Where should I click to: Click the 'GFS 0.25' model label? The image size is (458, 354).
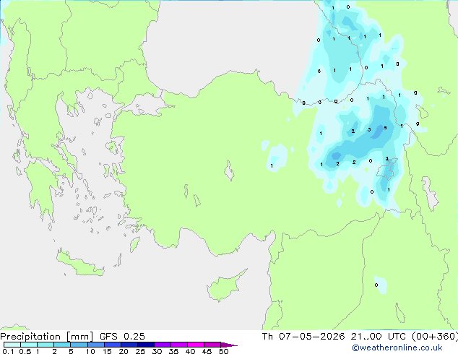pos(122,337)
